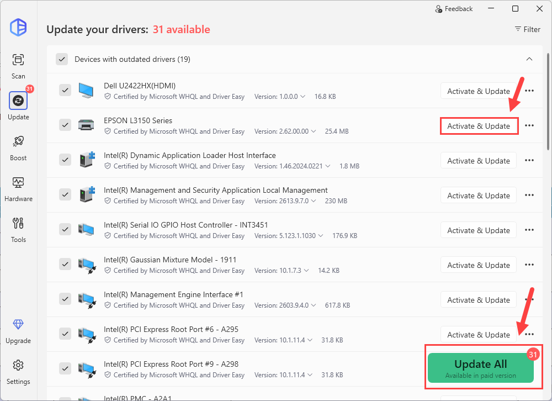Click the 31 available count text

point(181,30)
